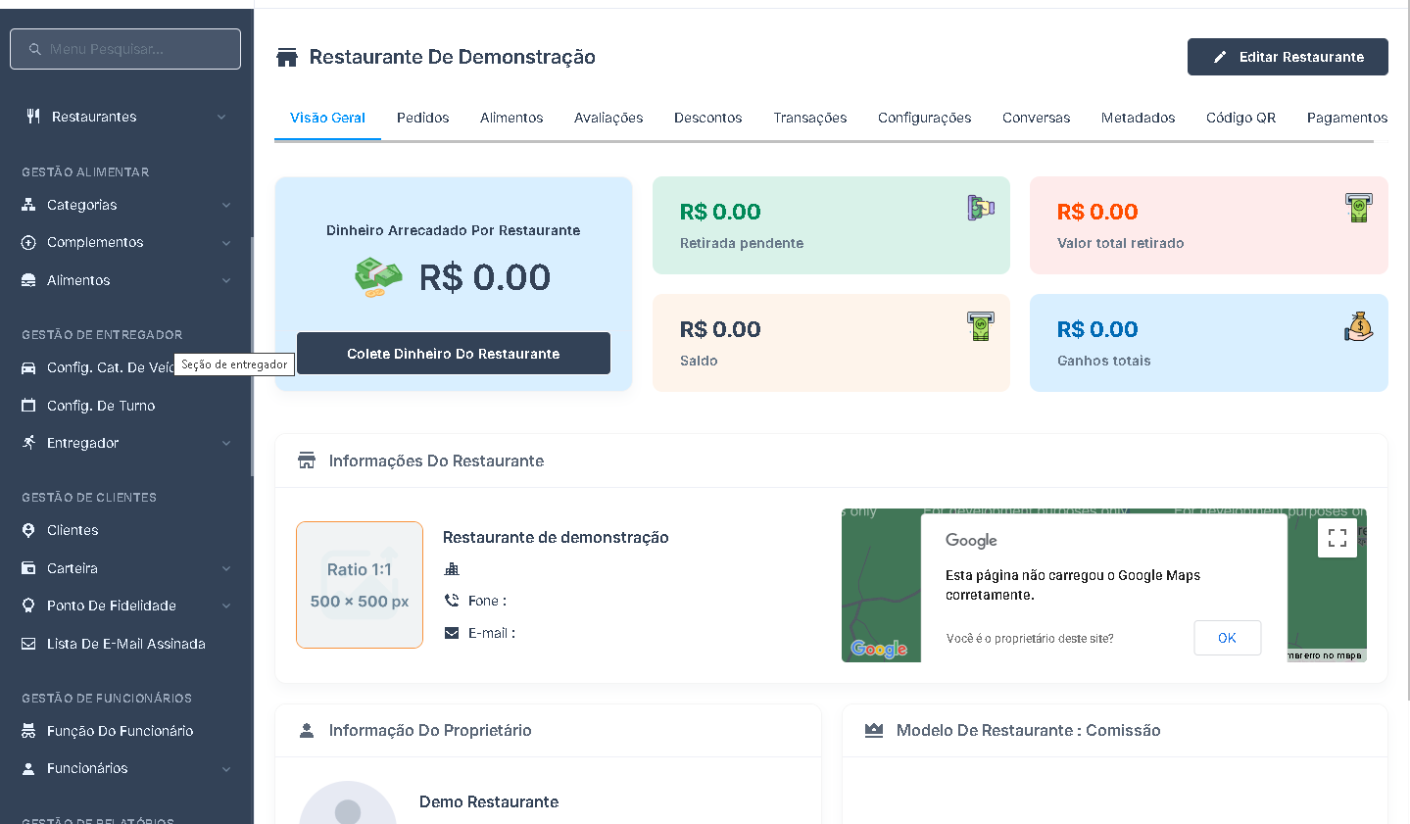Click the Lista De E-Mail Assinada envelope icon
1410x824 pixels.
point(28,644)
